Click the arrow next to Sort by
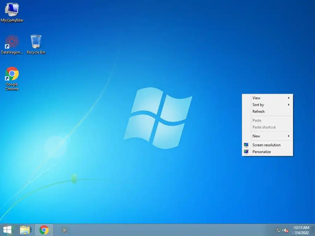The image size is (315, 236). tap(289, 105)
